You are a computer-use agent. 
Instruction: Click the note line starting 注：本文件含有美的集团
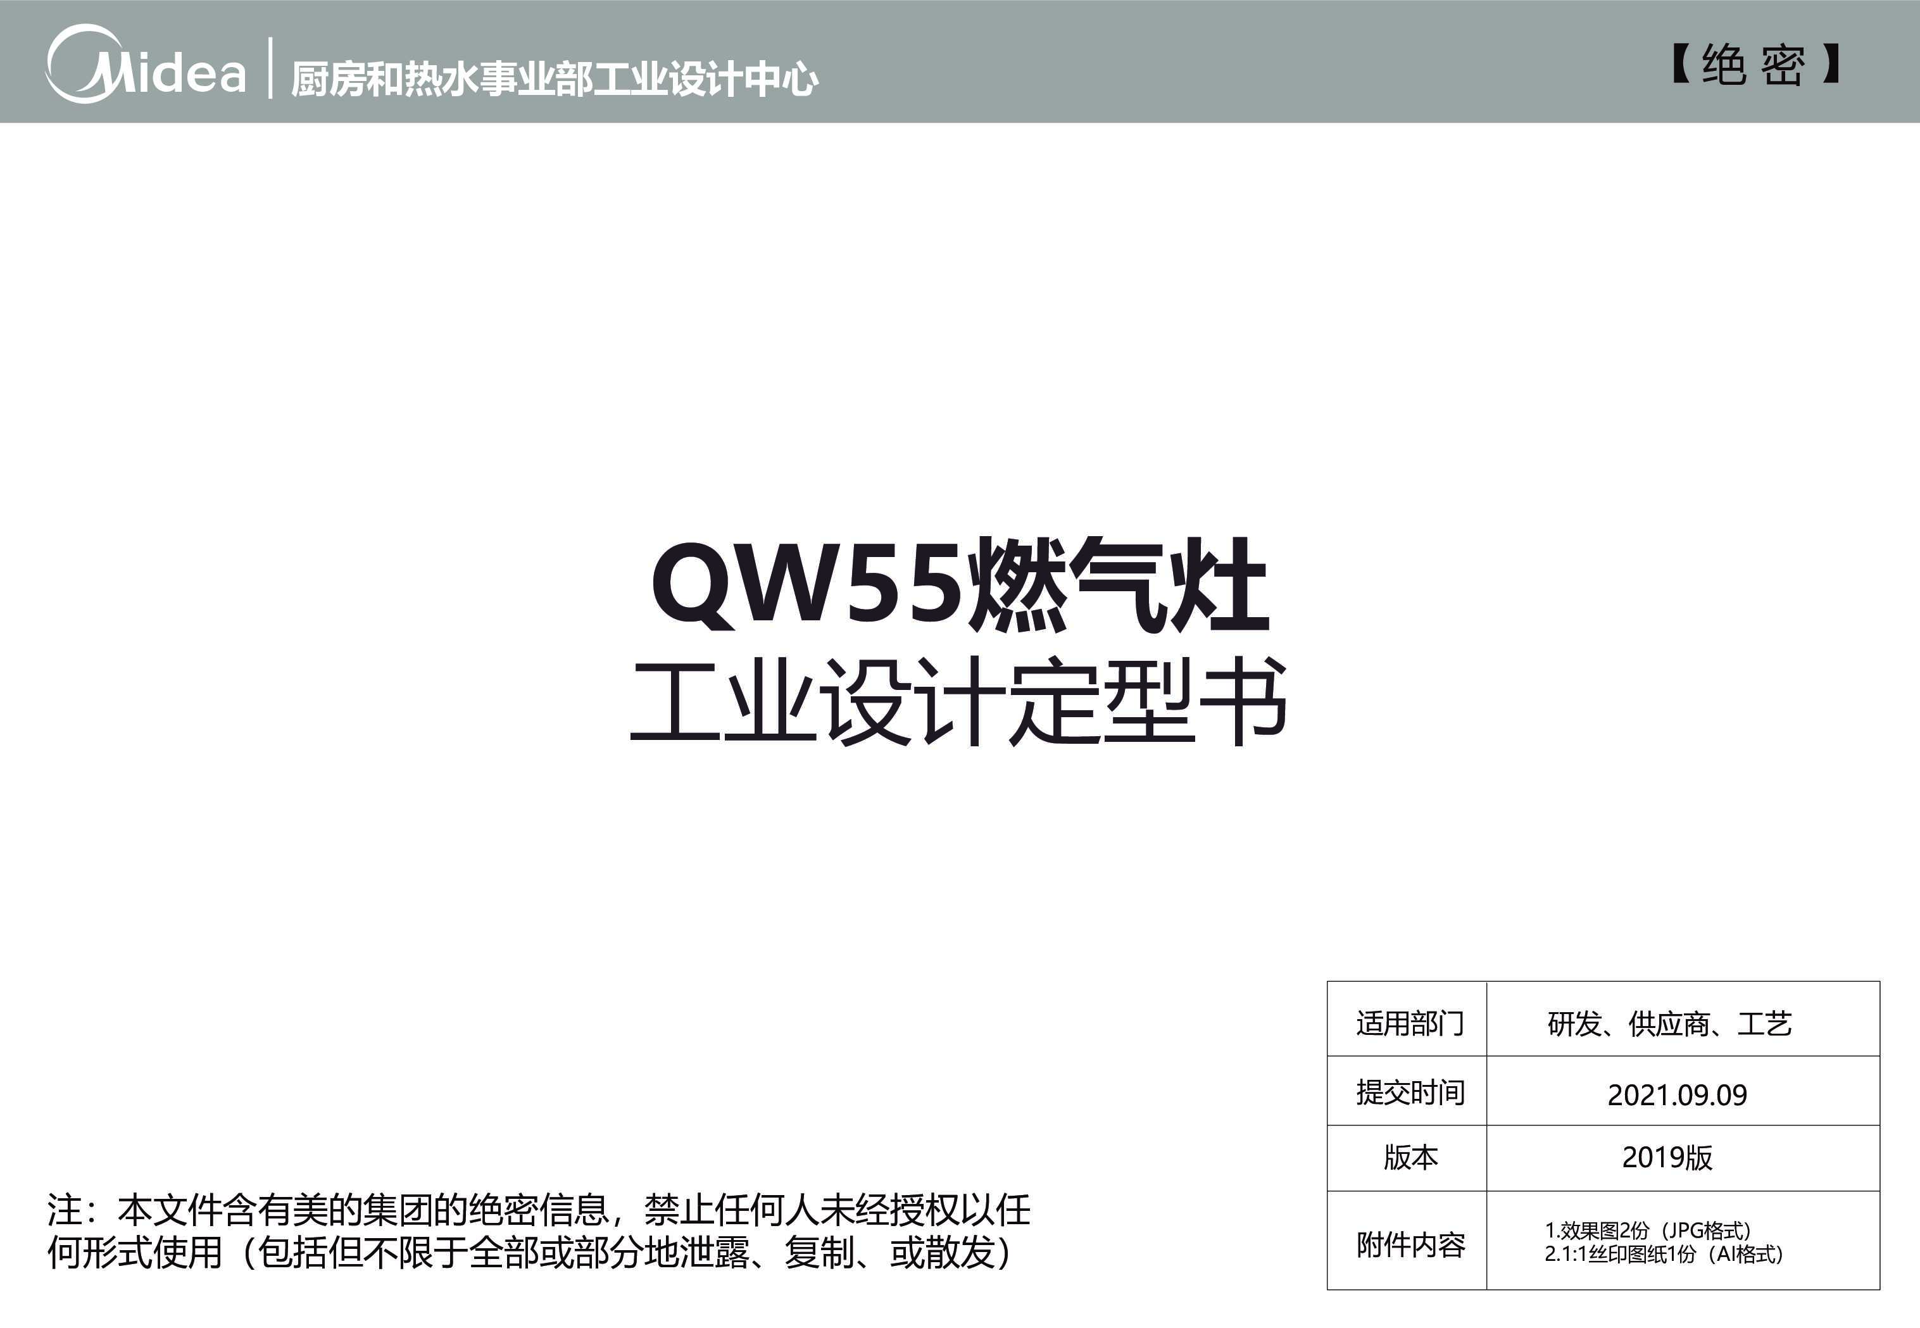pyautogui.click(x=538, y=1210)
